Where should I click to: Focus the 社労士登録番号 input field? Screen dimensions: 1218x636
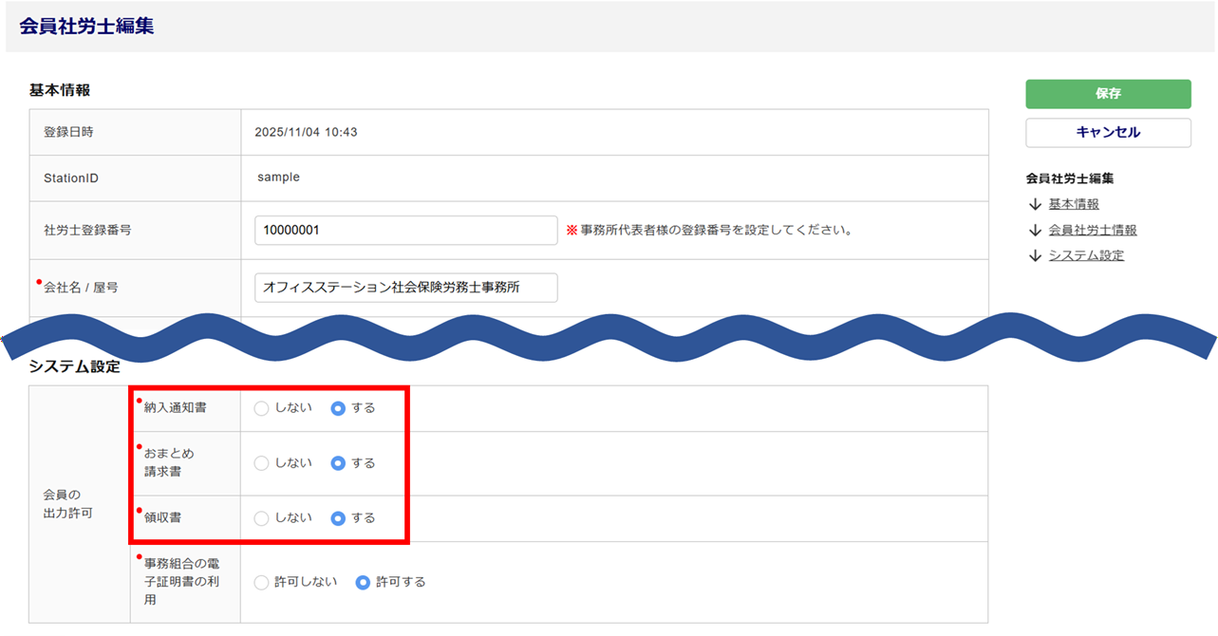[x=405, y=230]
